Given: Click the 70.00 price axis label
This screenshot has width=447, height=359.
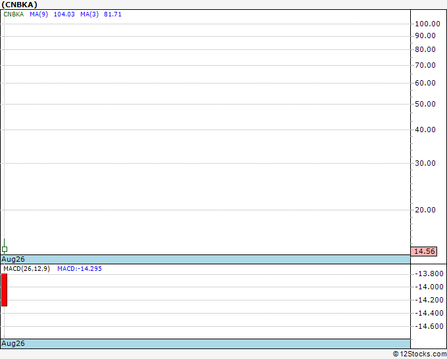Looking at the screenshot, I should [425, 66].
